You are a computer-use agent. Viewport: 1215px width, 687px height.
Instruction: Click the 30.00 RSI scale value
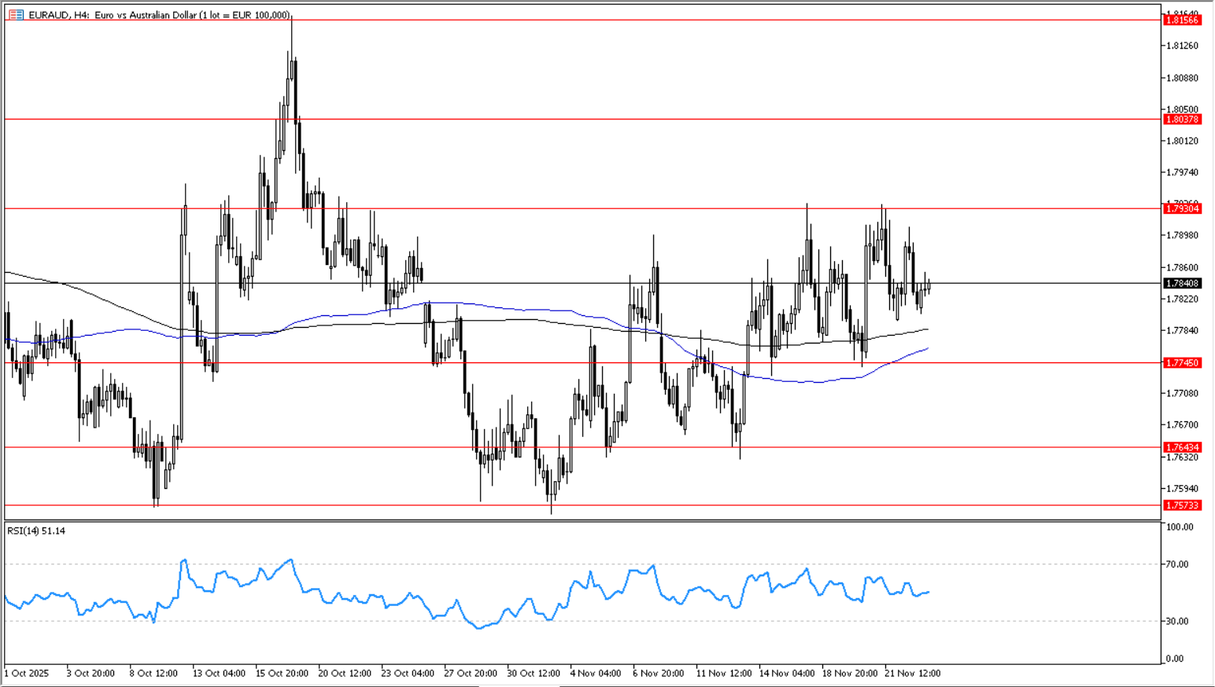pos(1179,621)
